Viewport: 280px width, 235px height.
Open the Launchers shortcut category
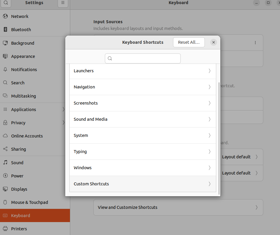click(x=143, y=71)
